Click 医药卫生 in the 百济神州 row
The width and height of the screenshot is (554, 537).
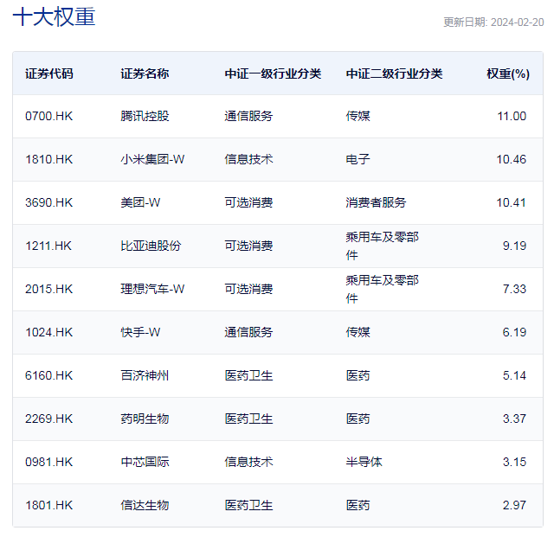(x=248, y=375)
